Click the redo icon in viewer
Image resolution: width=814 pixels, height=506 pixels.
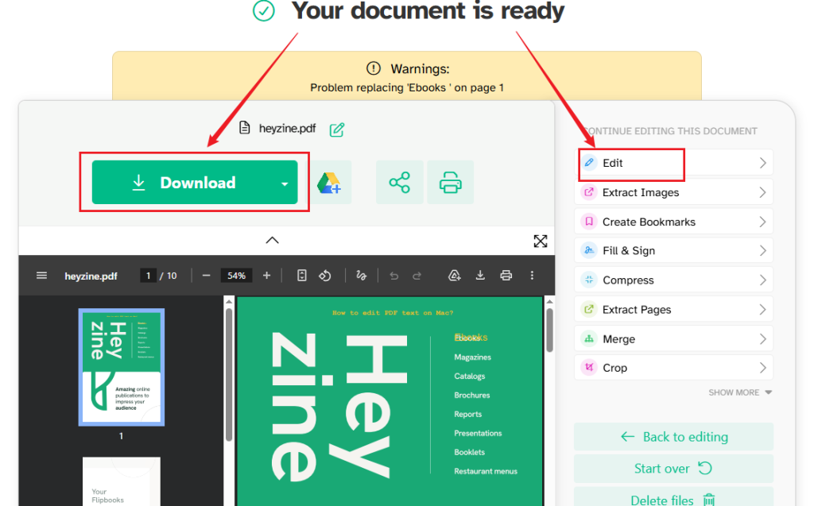pyautogui.click(x=417, y=276)
